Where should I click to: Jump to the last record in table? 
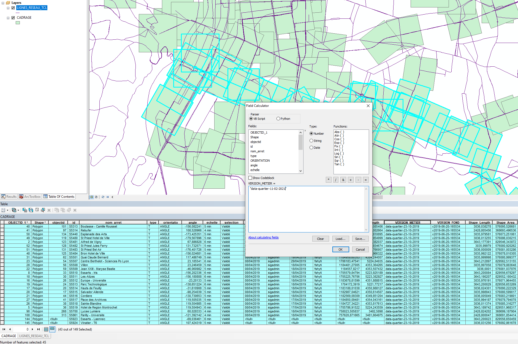click(39, 329)
